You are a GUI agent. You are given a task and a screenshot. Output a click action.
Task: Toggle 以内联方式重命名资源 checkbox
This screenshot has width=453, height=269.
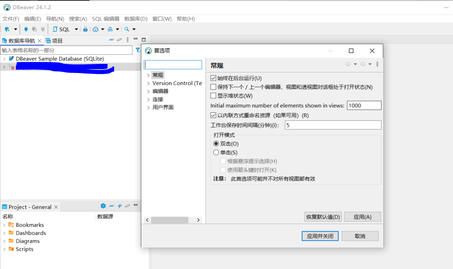(x=213, y=115)
